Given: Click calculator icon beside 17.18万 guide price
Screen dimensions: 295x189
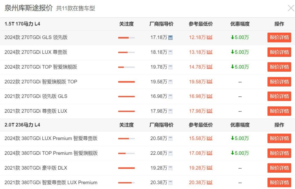Looking at the screenshot, I should point(171,38).
